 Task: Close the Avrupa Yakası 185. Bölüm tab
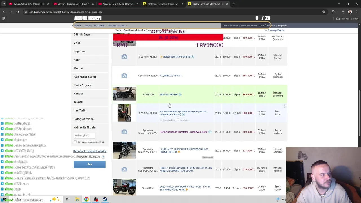click(x=48, y=4)
